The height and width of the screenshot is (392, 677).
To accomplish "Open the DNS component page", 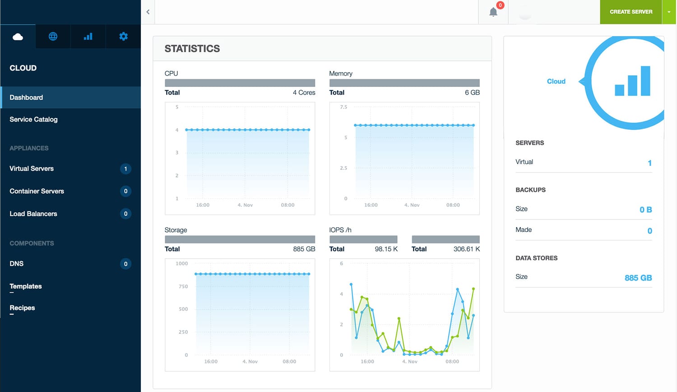I will pos(17,264).
